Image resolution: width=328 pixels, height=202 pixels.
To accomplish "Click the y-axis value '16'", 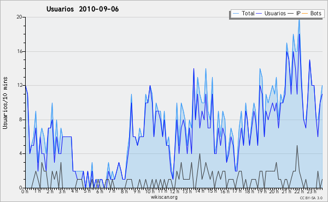I will (x=19, y=51).
